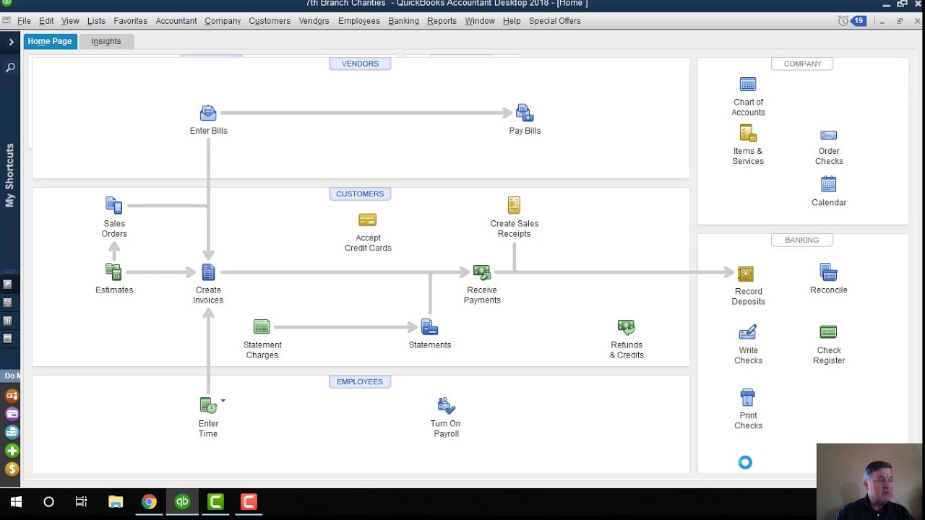Click the Cortana circle on taskbar
925x520 pixels.
coord(48,502)
